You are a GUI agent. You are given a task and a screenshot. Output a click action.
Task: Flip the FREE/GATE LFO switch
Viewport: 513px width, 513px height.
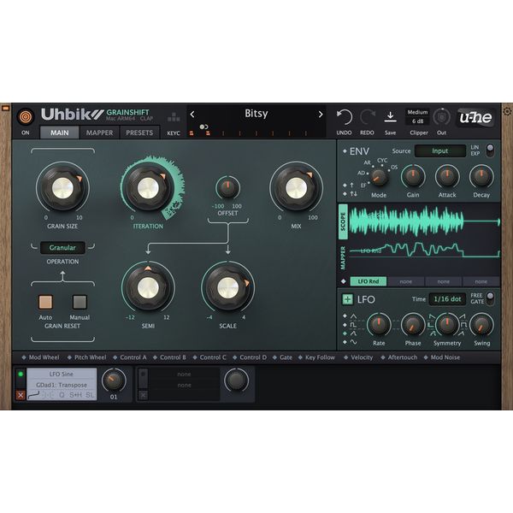[490, 298]
